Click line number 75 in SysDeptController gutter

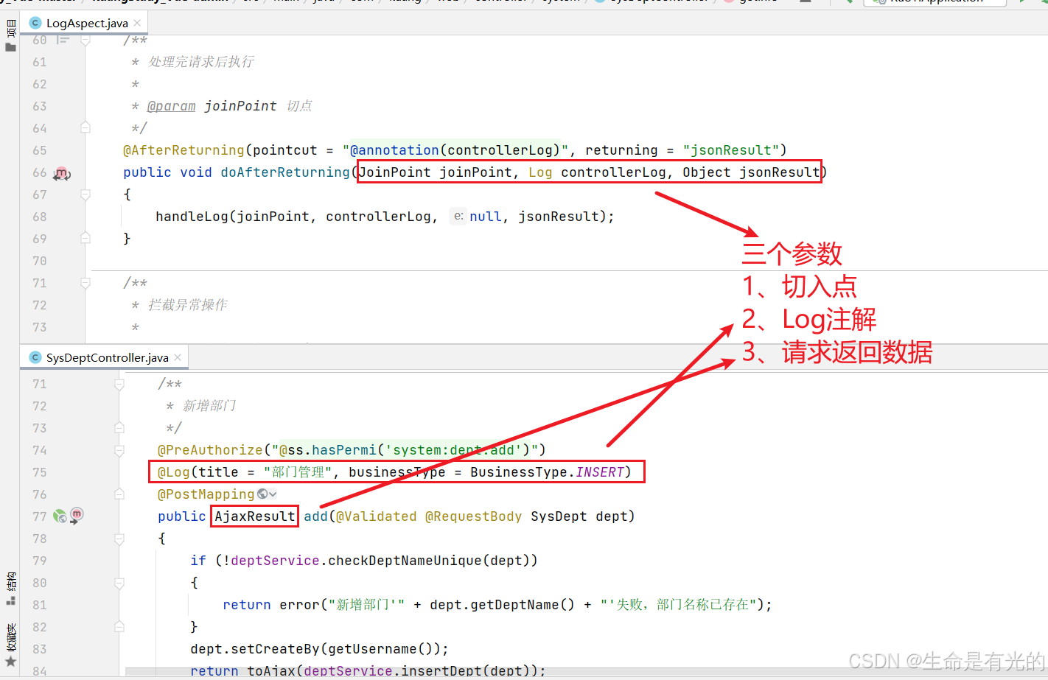point(39,472)
